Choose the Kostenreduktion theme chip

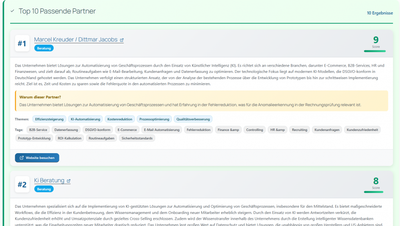(x=120, y=119)
